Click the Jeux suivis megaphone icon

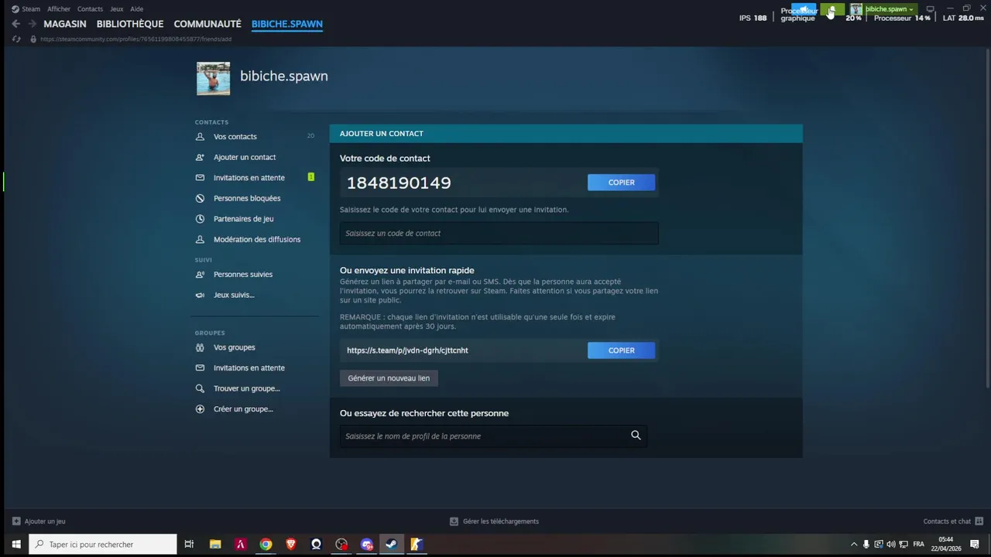click(x=200, y=295)
